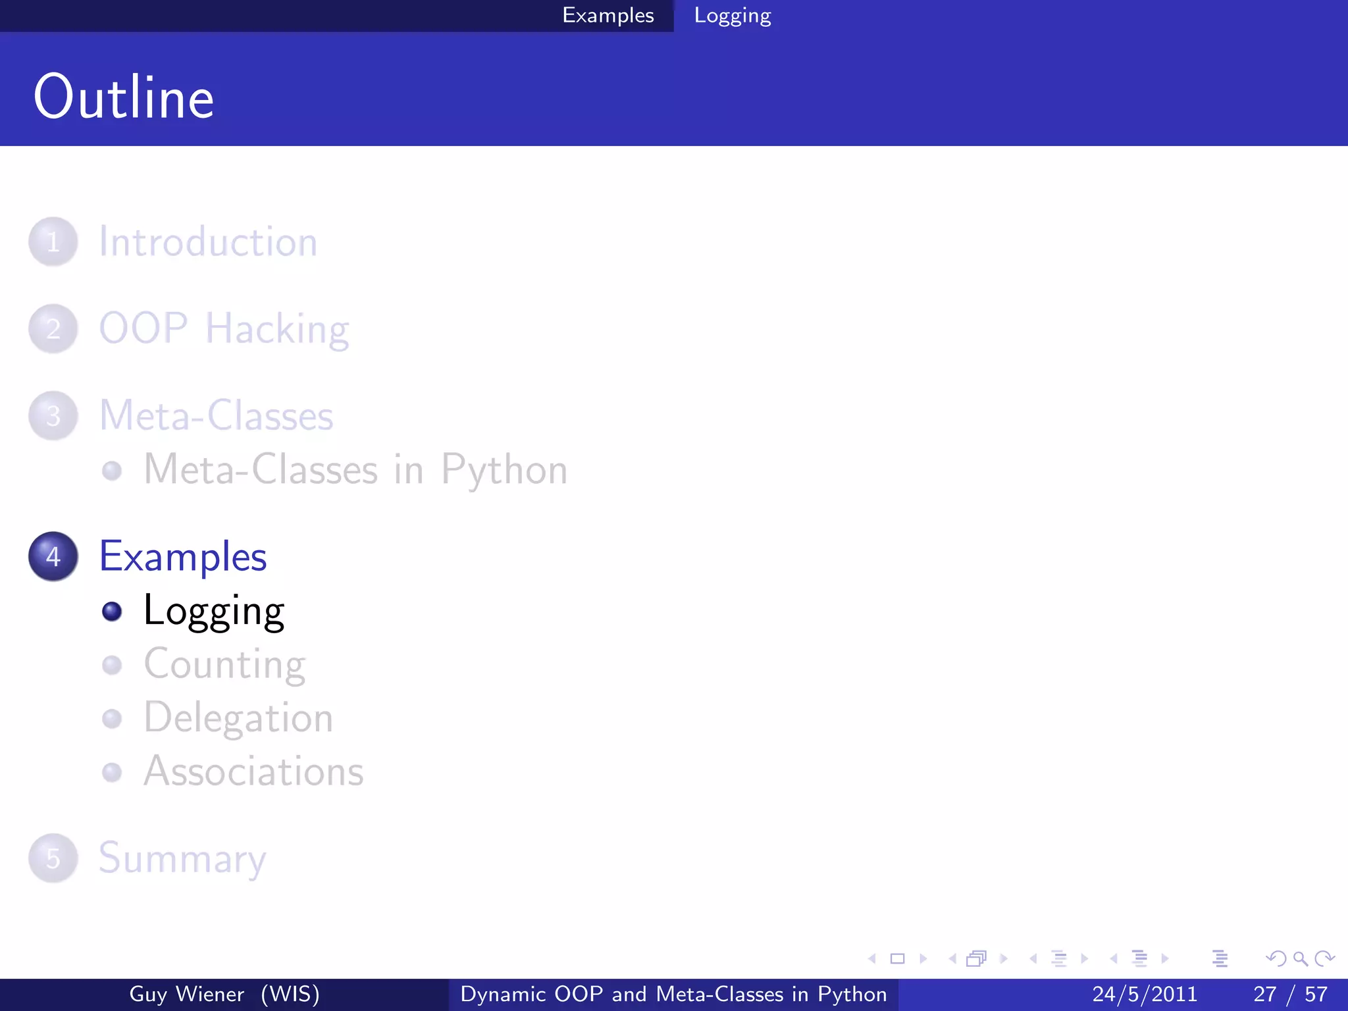The image size is (1348, 1011).
Task: Click the stacked frames navigation icon
Action: pyautogui.click(x=977, y=959)
